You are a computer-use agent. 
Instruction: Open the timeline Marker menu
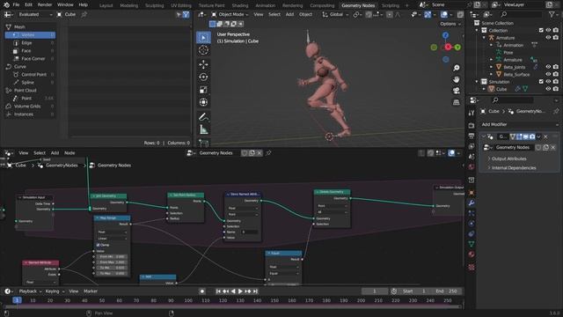[91, 291]
